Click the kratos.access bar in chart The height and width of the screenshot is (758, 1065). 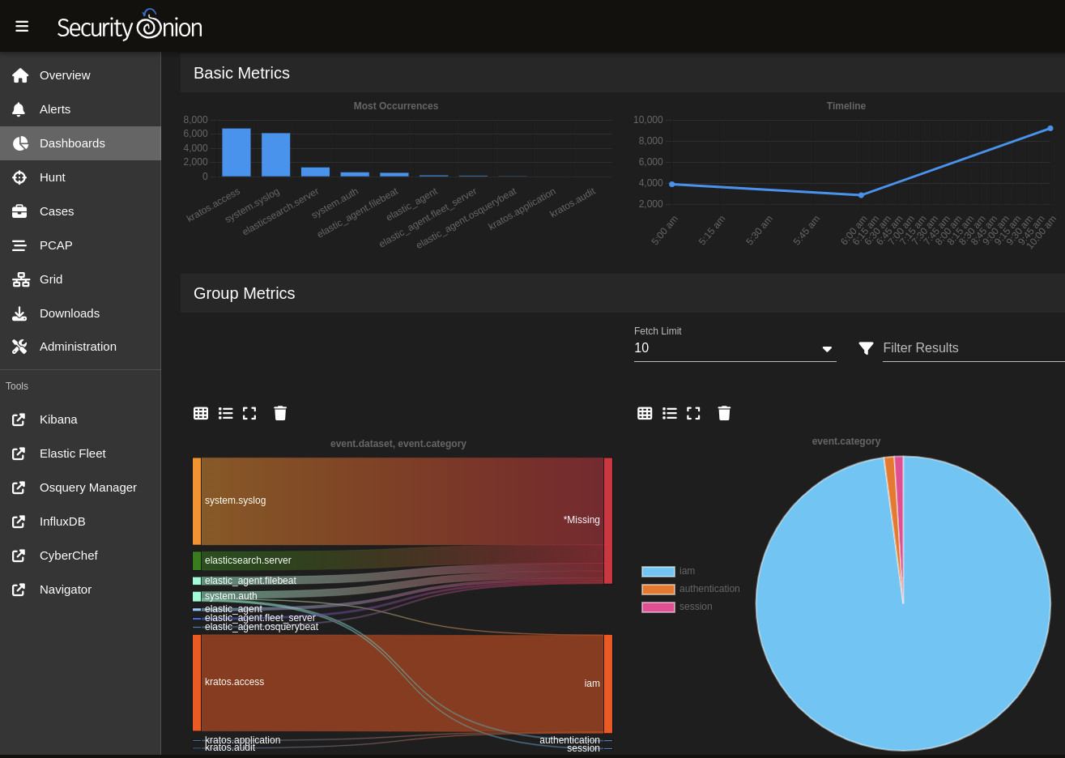[x=236, y=152]
